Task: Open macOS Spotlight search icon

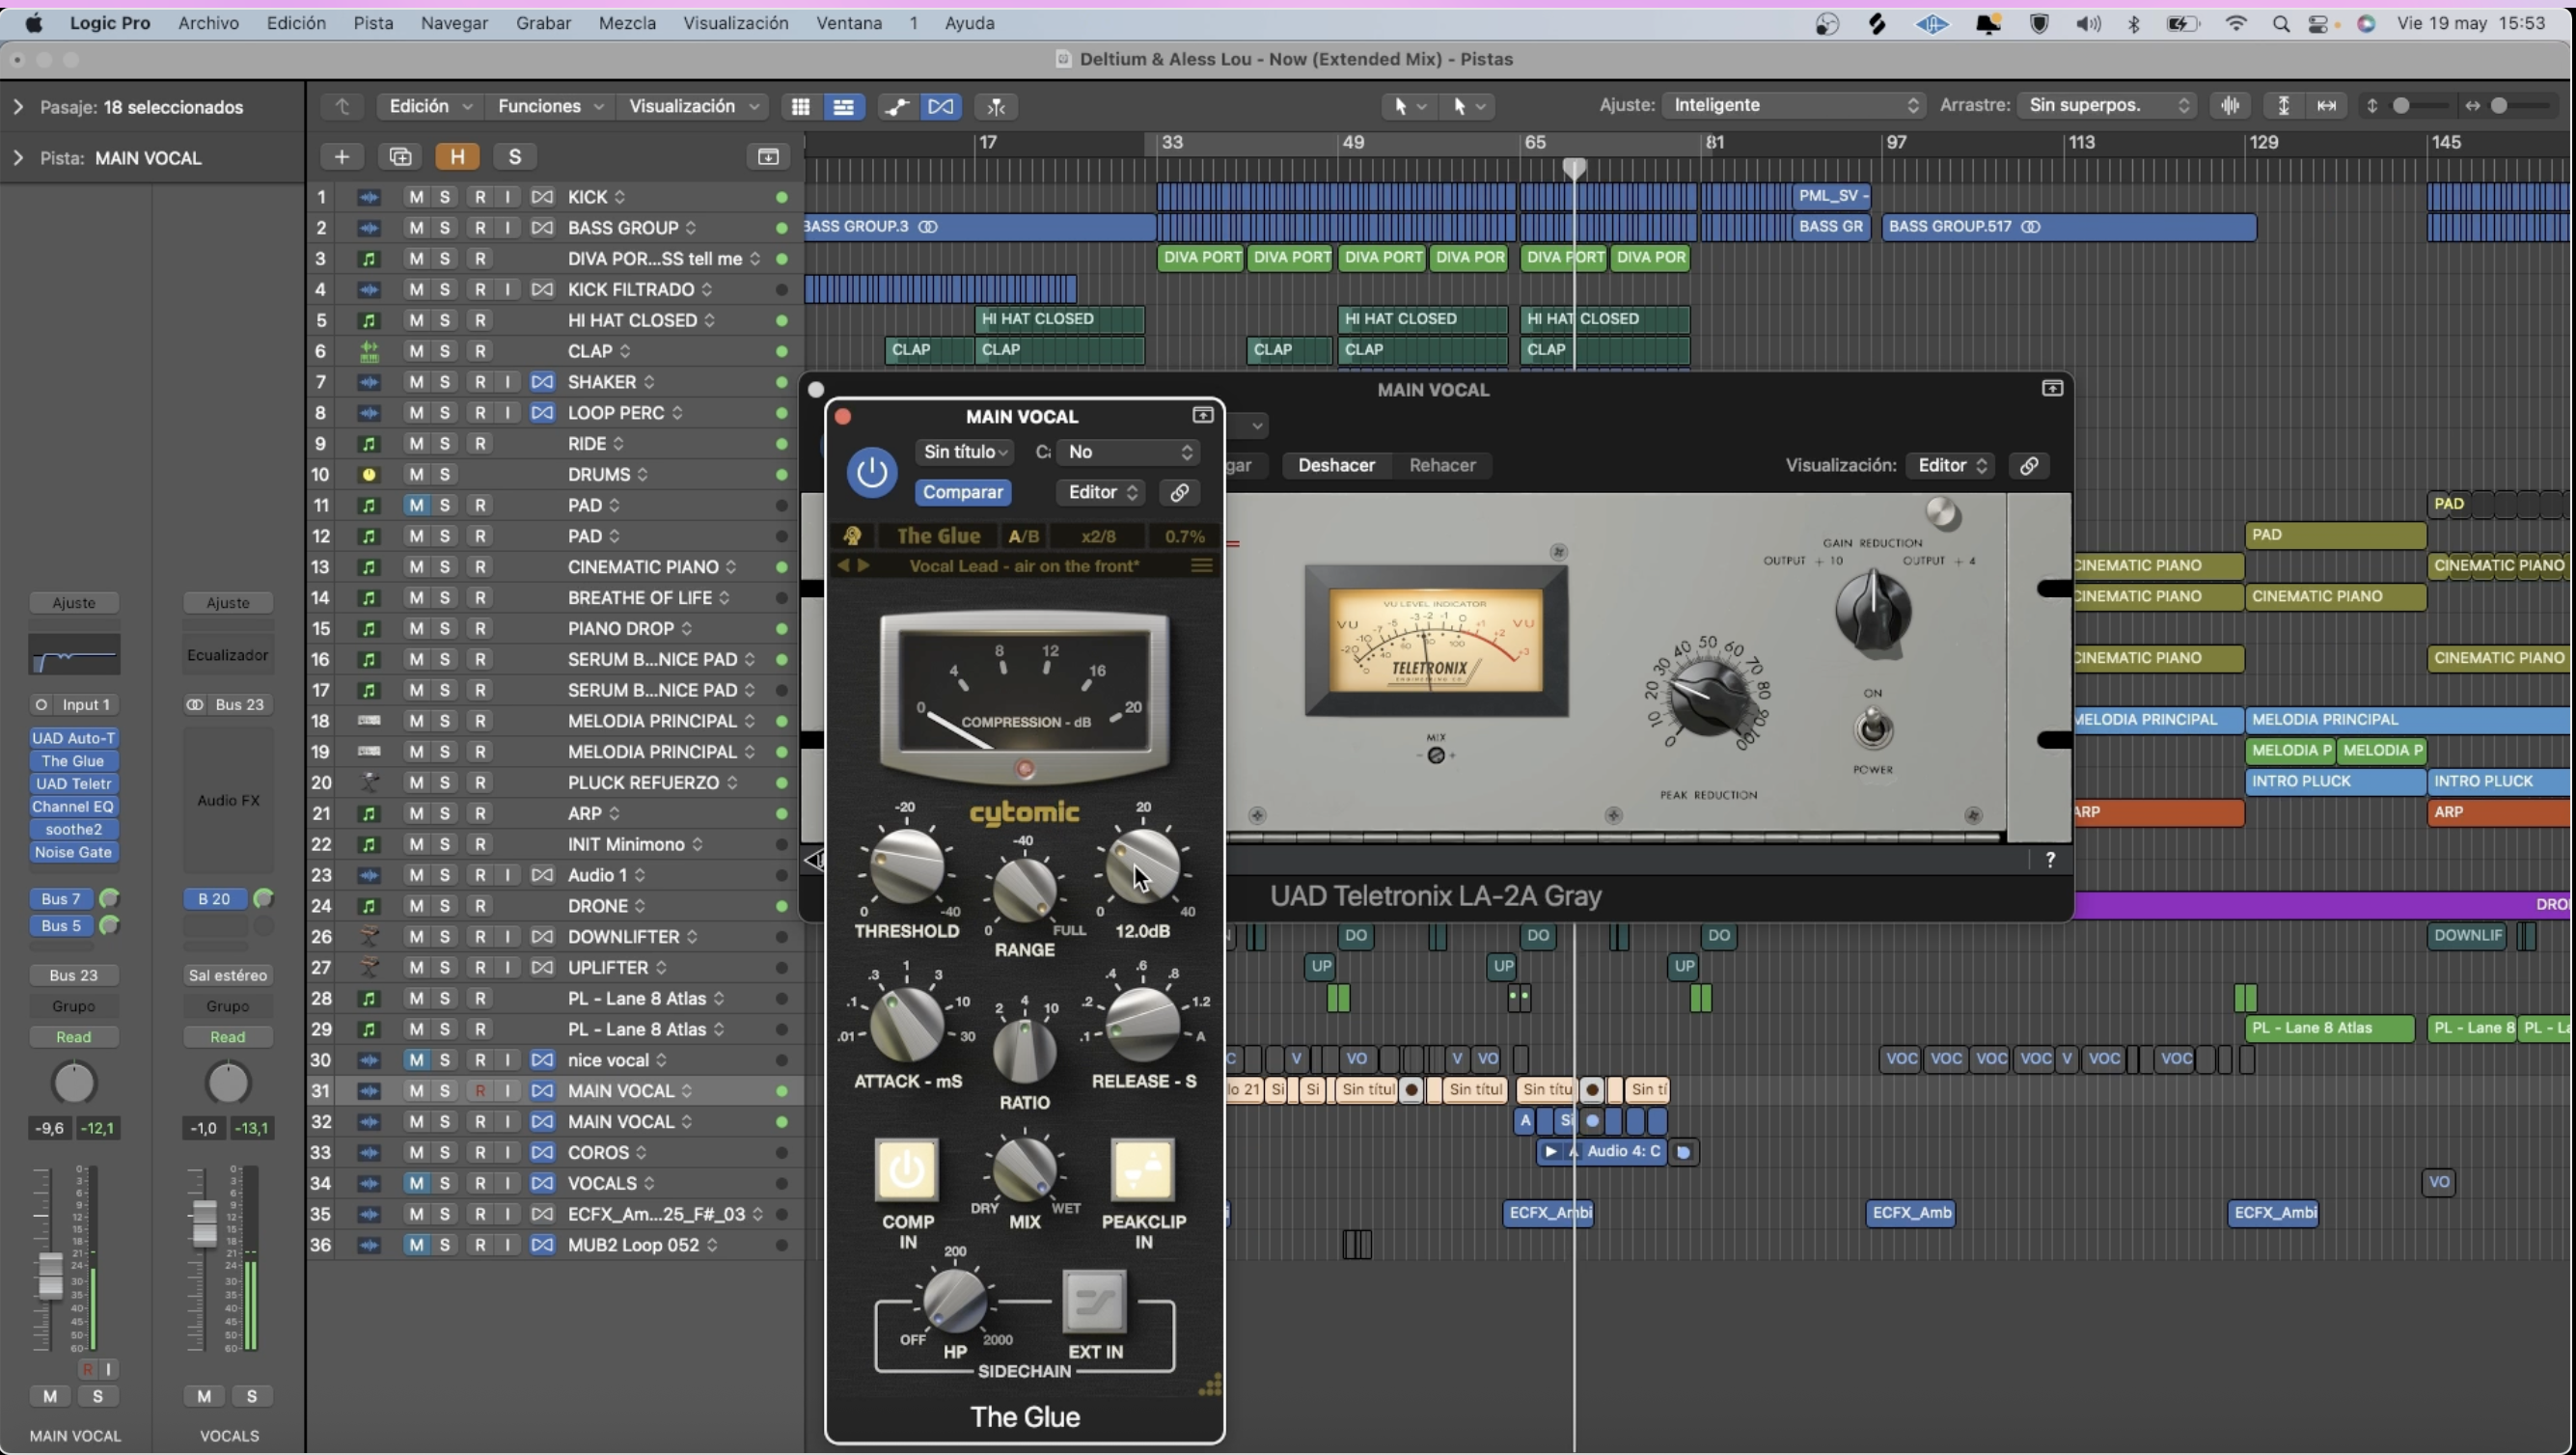Action: [x=2281, y=24]
